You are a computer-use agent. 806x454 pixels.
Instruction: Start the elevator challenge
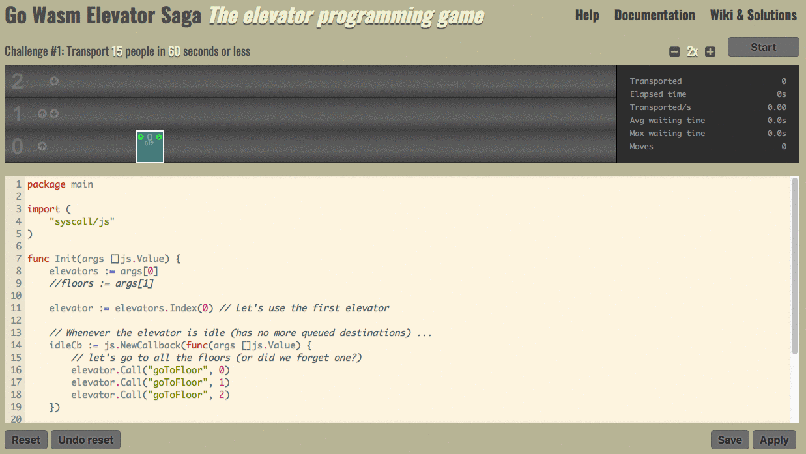click(x=763, y=47)
